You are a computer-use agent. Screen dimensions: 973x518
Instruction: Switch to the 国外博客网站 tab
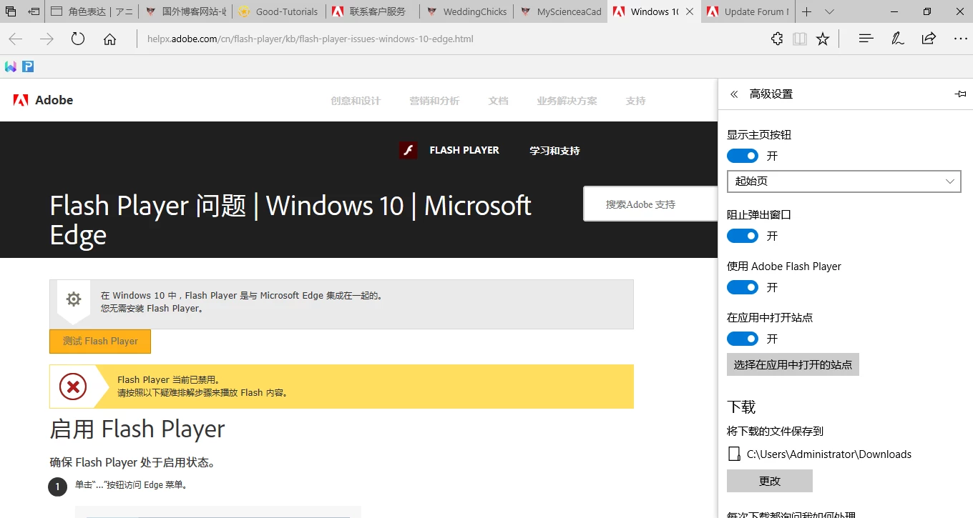[185, 11]
